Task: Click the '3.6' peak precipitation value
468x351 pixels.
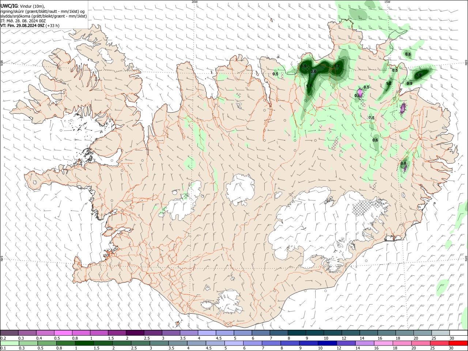Action: coord(313,71)
